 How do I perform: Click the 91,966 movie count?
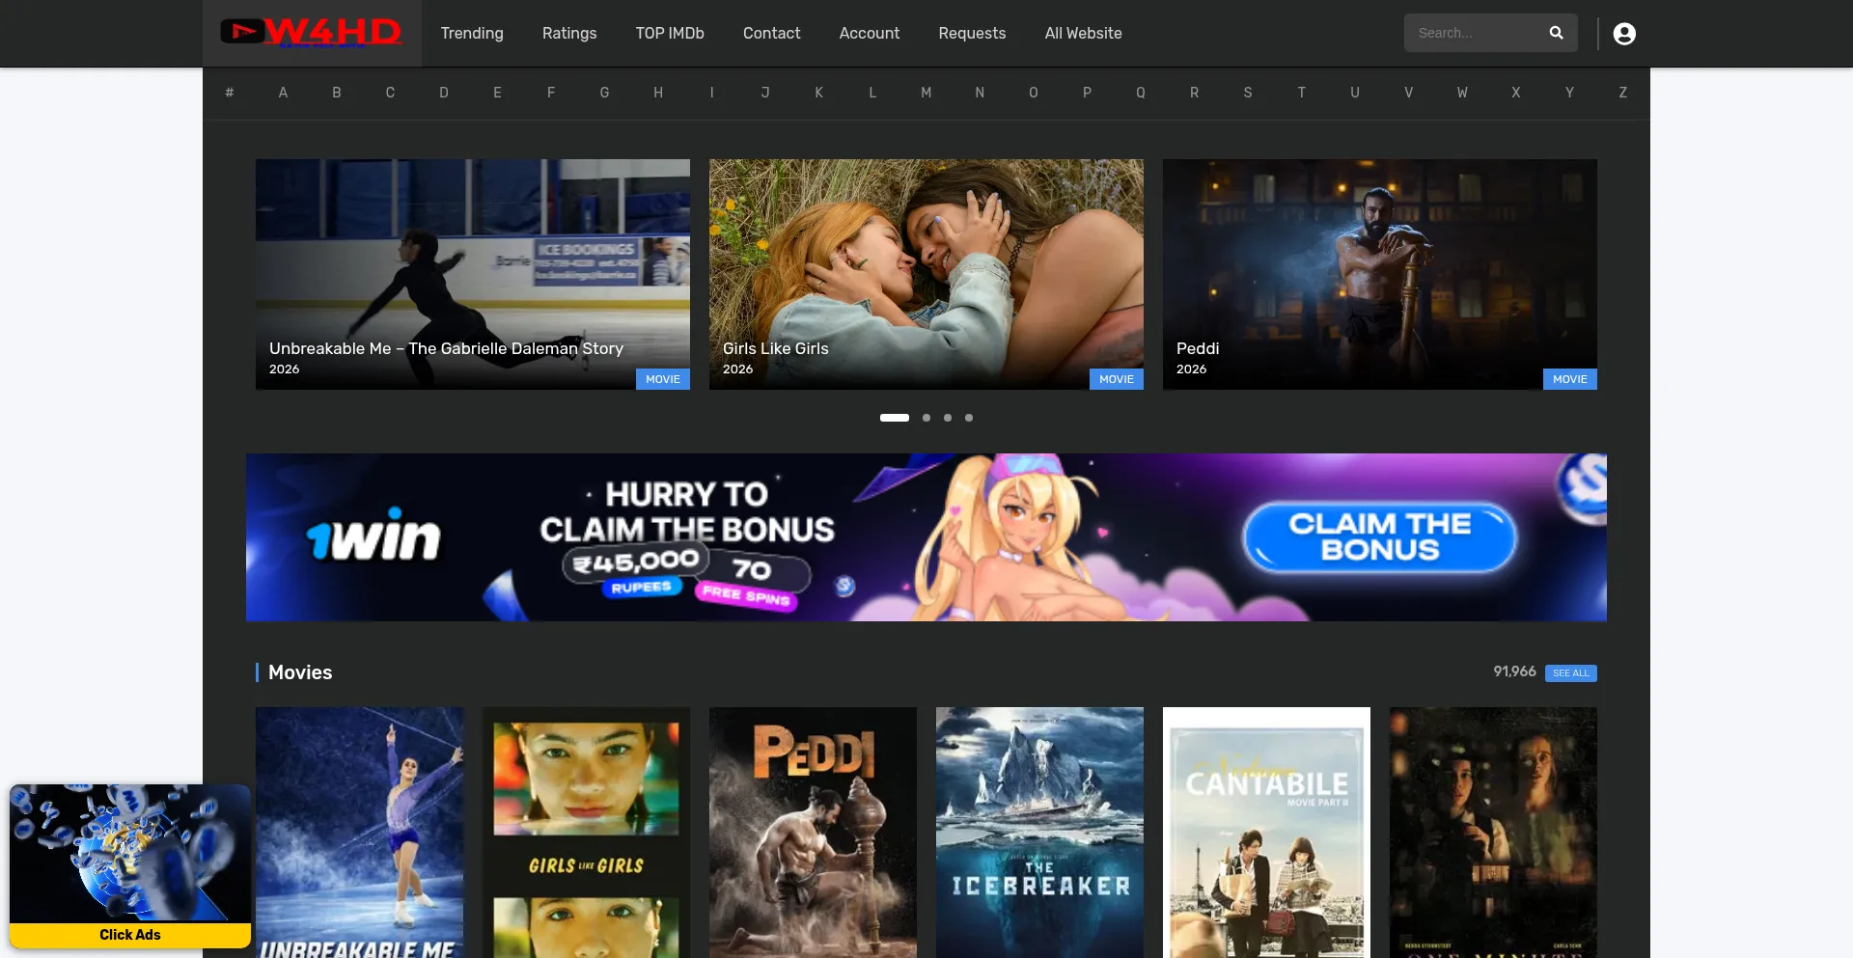(x=1514, y=671)
